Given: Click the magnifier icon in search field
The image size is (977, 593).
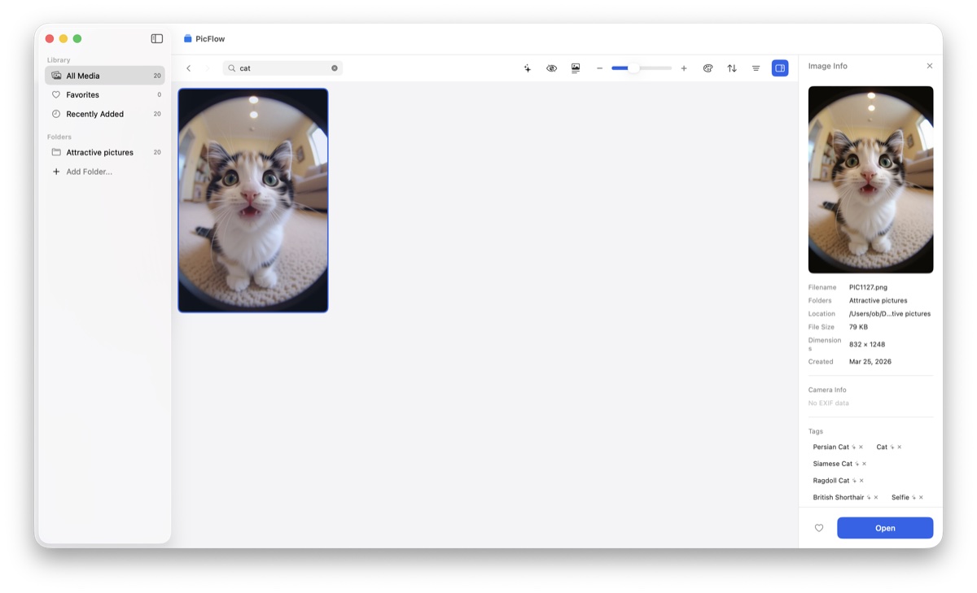Looking at the screenshot, I should 232,68.
